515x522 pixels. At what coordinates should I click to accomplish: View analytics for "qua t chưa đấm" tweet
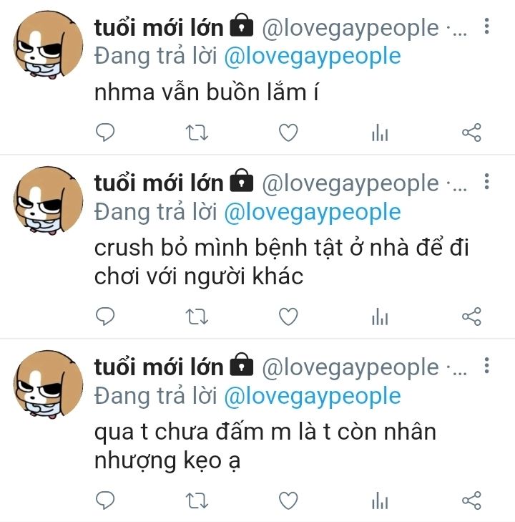tap(380, 501)
